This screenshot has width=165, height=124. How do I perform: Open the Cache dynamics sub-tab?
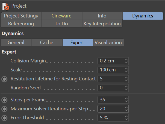[47, 43]
